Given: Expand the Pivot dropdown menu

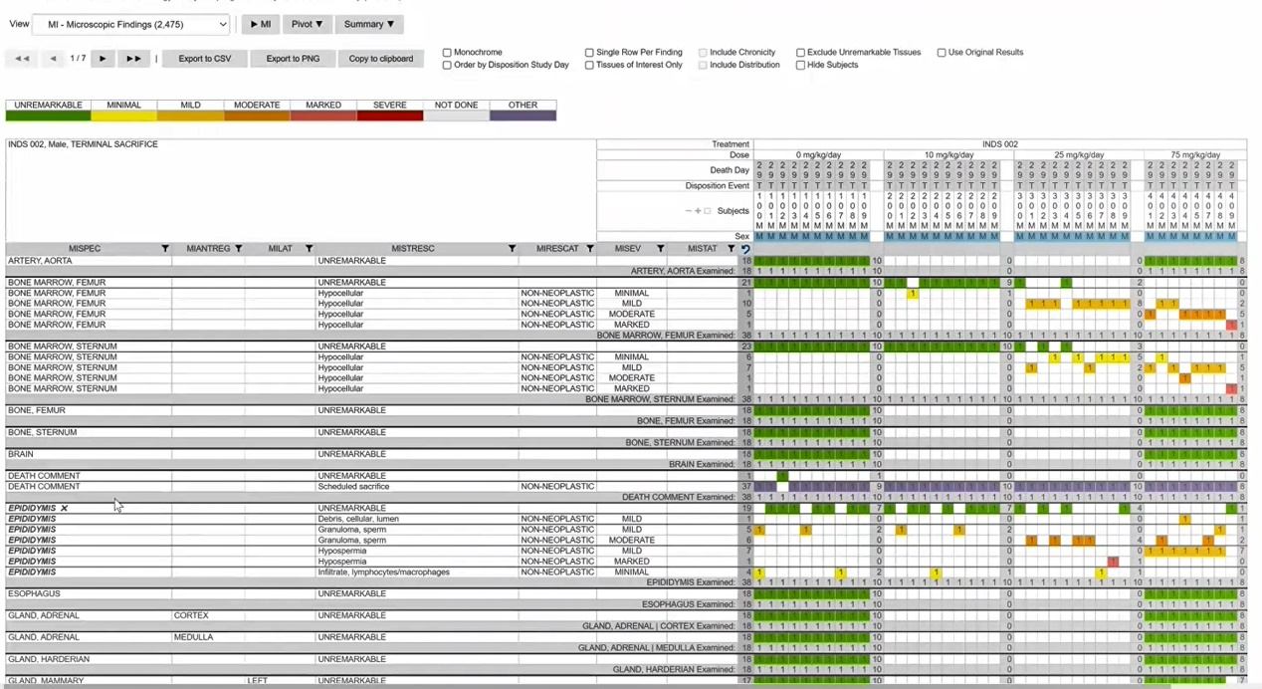Looking at the screenshot, I should click(307, 24).
